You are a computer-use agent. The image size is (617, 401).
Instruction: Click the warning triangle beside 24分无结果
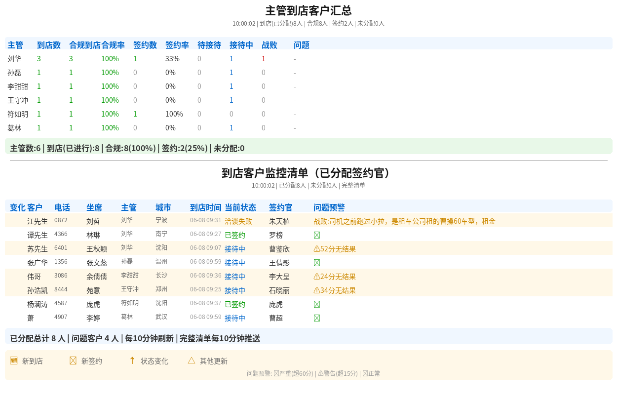pyautogui.click(x=317, y=277)
